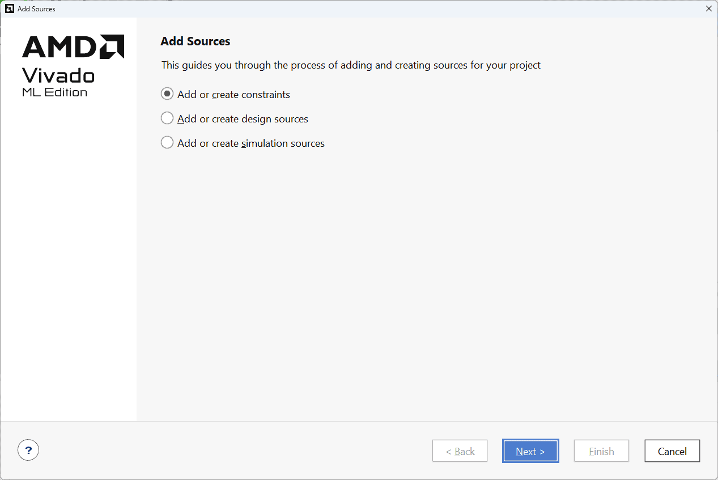
Task: Cancel the Add Sources wizard
Action: pos(672,451)
